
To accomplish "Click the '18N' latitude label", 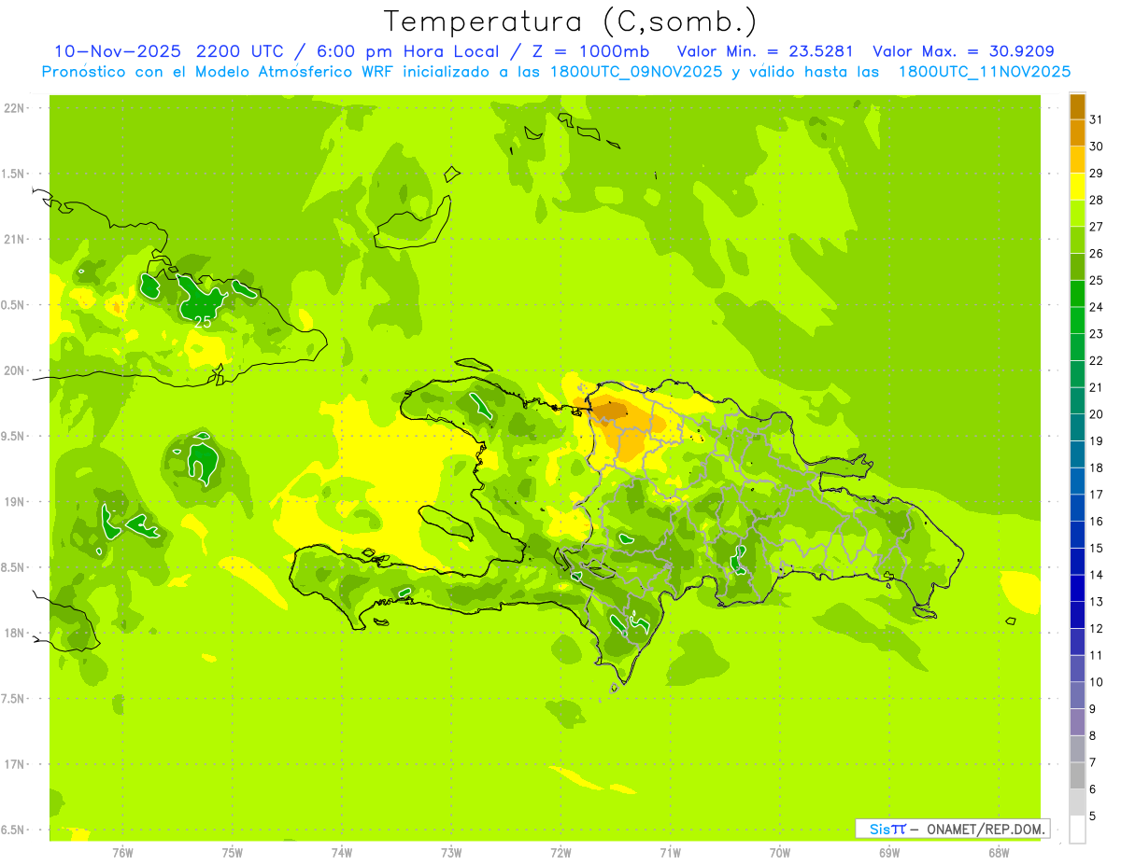I will 15,633.
